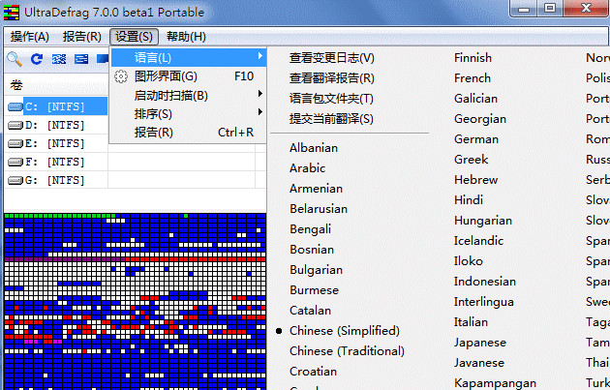The image size is (610, 390).
Task: Select Georgian language
Action: [480, 119]
